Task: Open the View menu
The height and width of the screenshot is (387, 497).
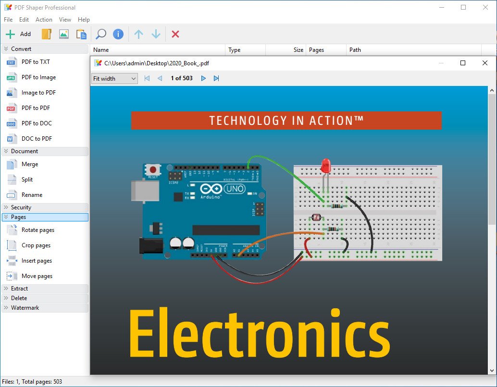Action: (x=65, y=20)
